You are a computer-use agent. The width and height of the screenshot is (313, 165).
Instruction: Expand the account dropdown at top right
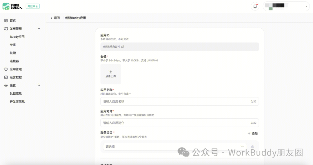pos(286,6)
